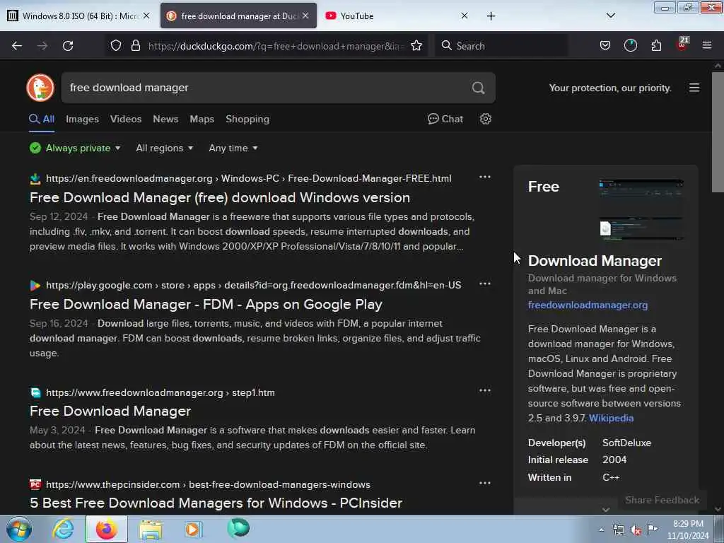The image size is (724, 543).
Task: Open DuckDuckGo search settings gear
Action: coord(485,119)
